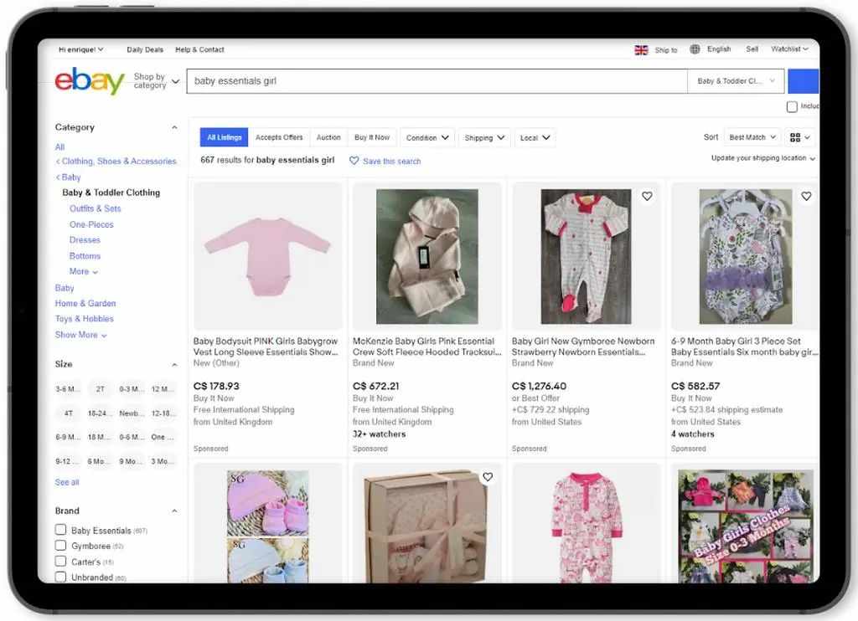Image resolution: width=858 pixels, height=621 pixels.
Task: Select Bottoms subcategory
Action: [85, 256]
